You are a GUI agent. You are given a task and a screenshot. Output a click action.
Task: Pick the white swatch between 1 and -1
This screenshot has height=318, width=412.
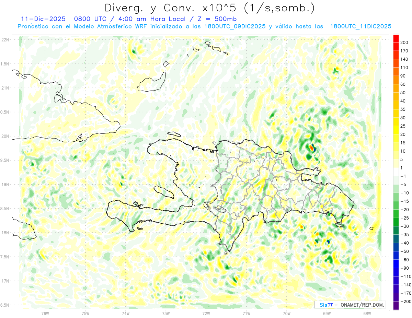pos(396,172)
